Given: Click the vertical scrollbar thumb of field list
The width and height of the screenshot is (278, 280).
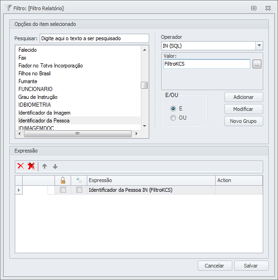Looking at the screenshot, I should tap(145, 85).
